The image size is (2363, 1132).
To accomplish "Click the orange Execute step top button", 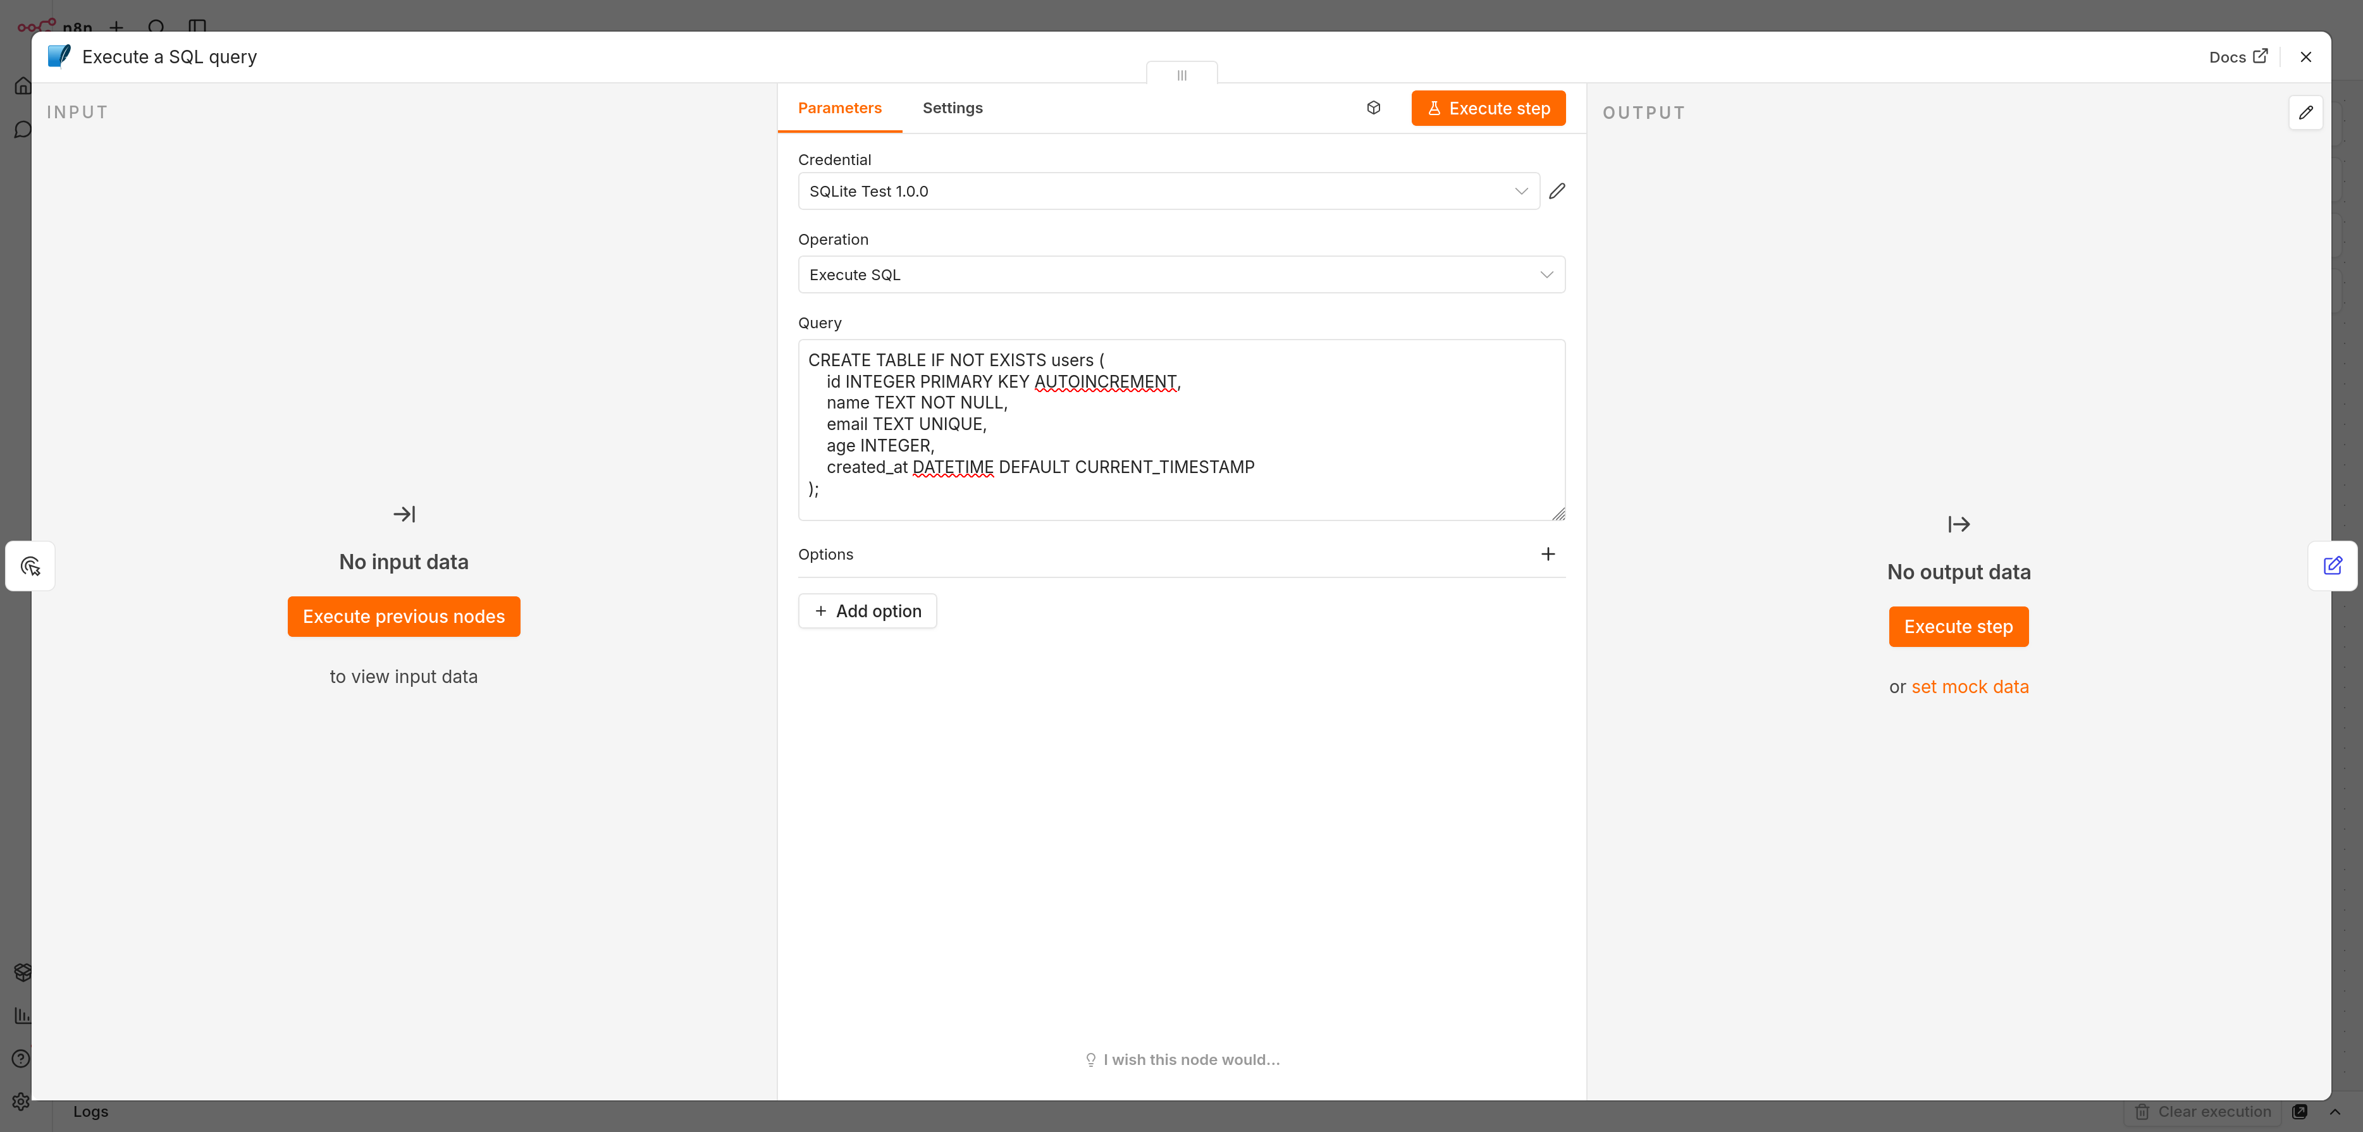I will click(1488, 108).
